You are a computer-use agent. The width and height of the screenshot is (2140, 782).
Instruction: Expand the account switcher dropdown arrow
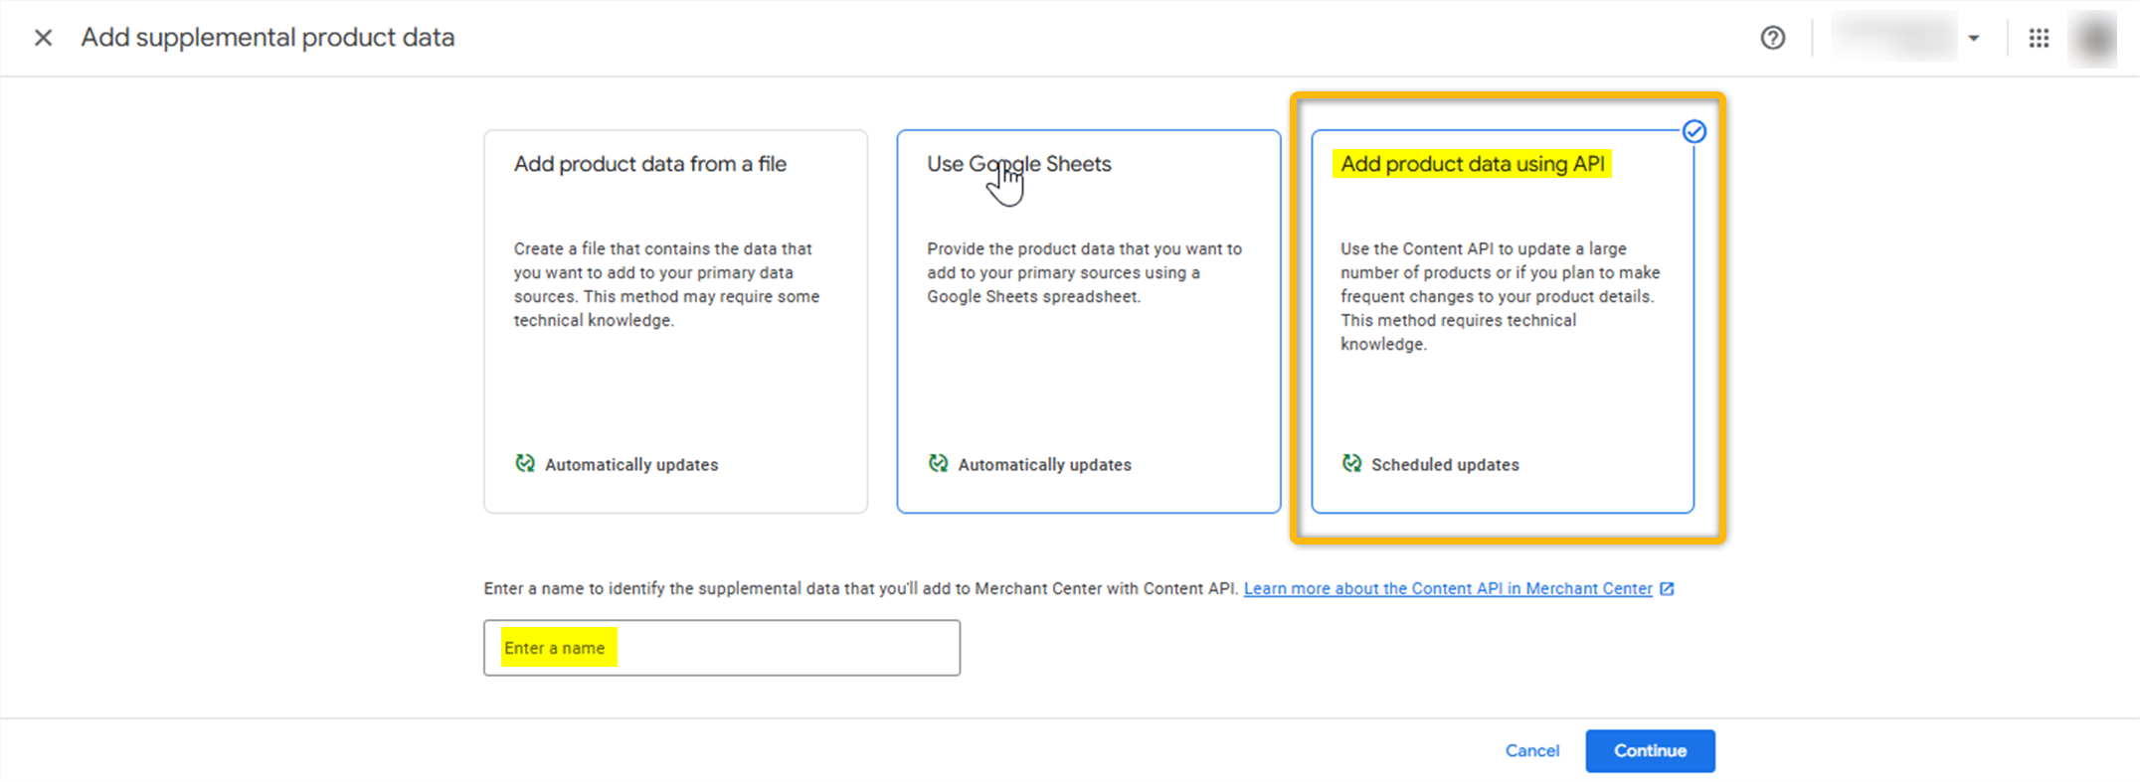[x=1974, y=38]
